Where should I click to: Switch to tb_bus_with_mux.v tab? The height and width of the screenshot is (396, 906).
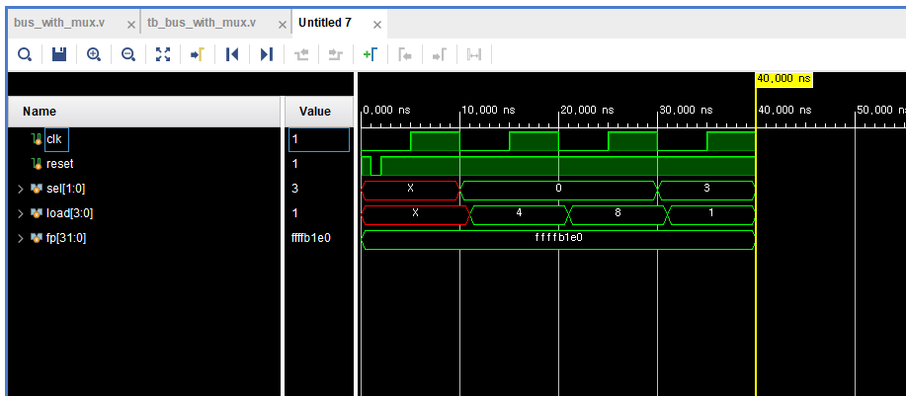(202, 23)
